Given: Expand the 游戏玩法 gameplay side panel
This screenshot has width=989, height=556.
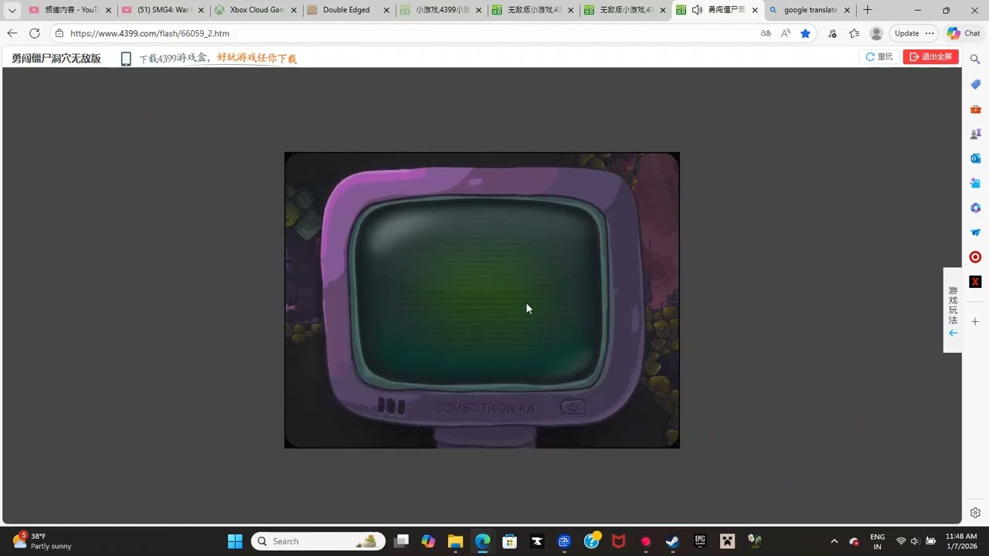Looking at the screenshot, I should tap(953, 310).
